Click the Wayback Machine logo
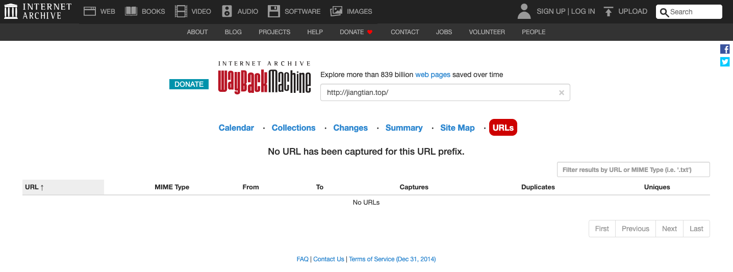This screenshot has width=733, height=272. pos(264,78)
